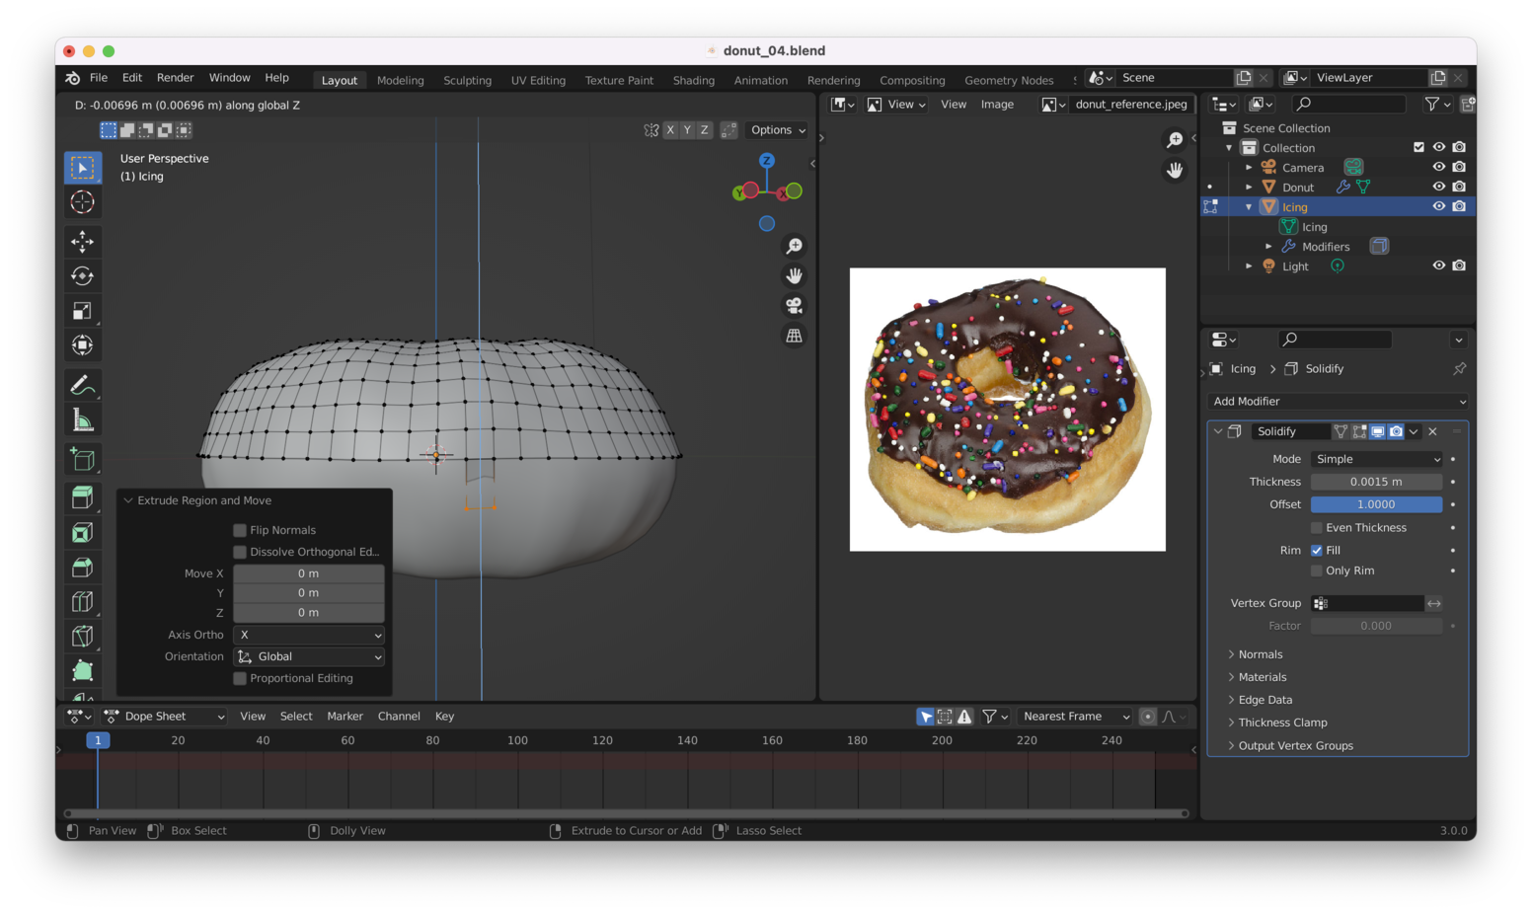The width and height of the screenshot is (1532, 914).
Task: Click the Offset slider in Solidify
Action: 1376,504
